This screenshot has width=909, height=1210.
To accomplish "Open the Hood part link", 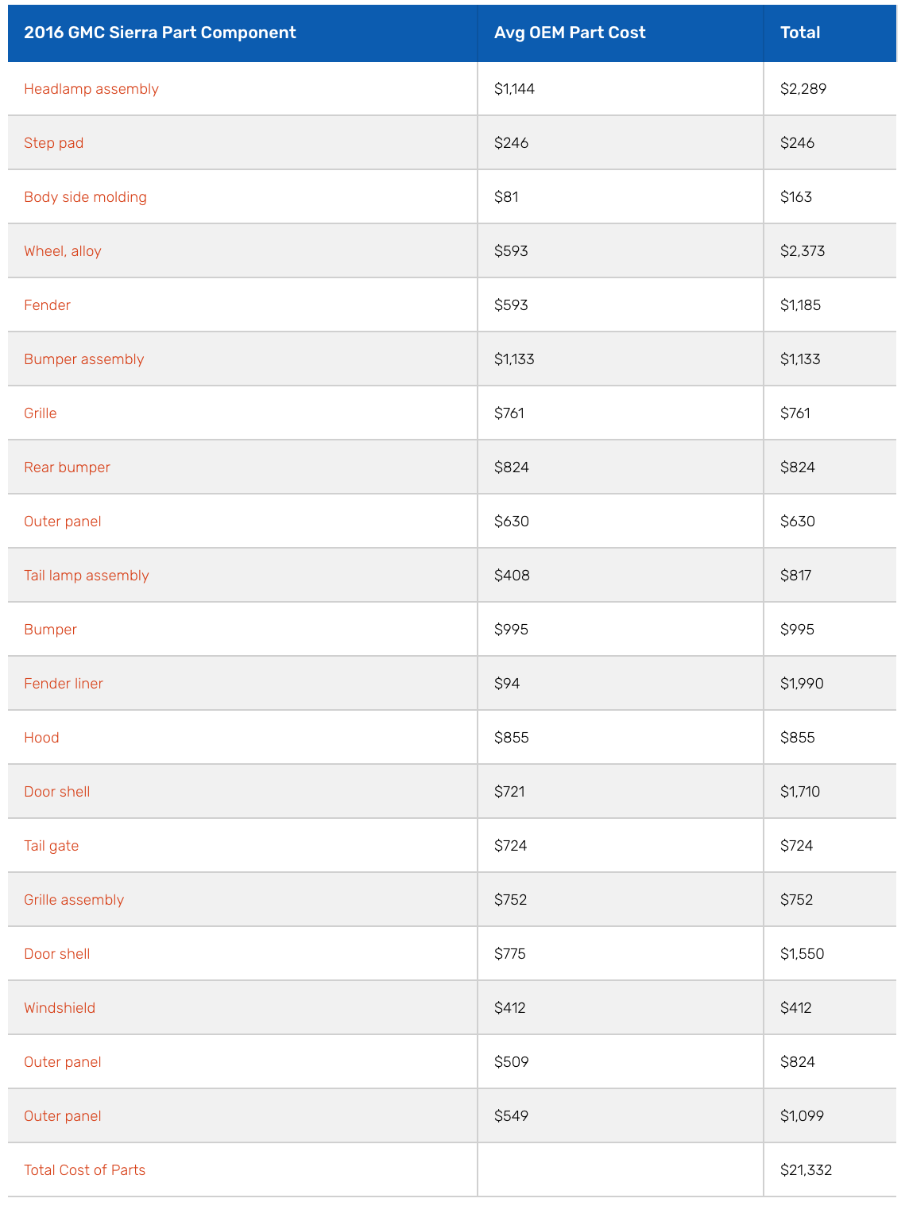I will 41,738.
